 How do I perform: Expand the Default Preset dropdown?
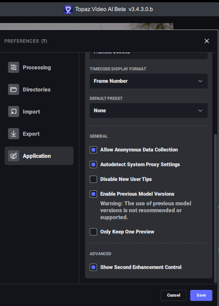tap(148, 111)
